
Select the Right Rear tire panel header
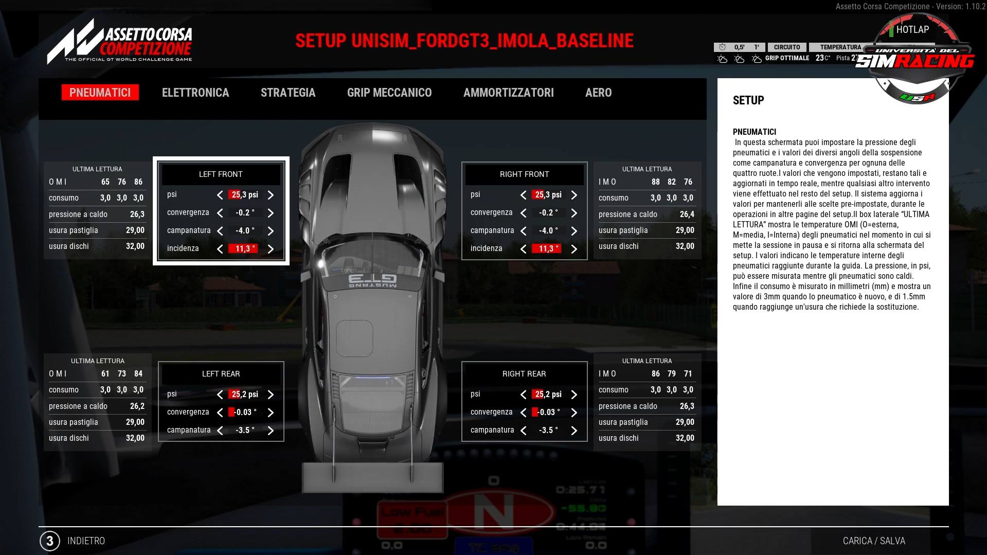click(x=524, y=374)
